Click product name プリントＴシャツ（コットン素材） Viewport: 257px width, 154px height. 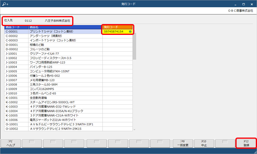tap(51, 32)
